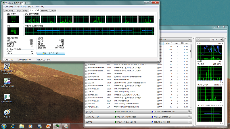230x129 pixels.
Task: Open the Paint (ペイント) desktop icon
Action: click(7, 113)
